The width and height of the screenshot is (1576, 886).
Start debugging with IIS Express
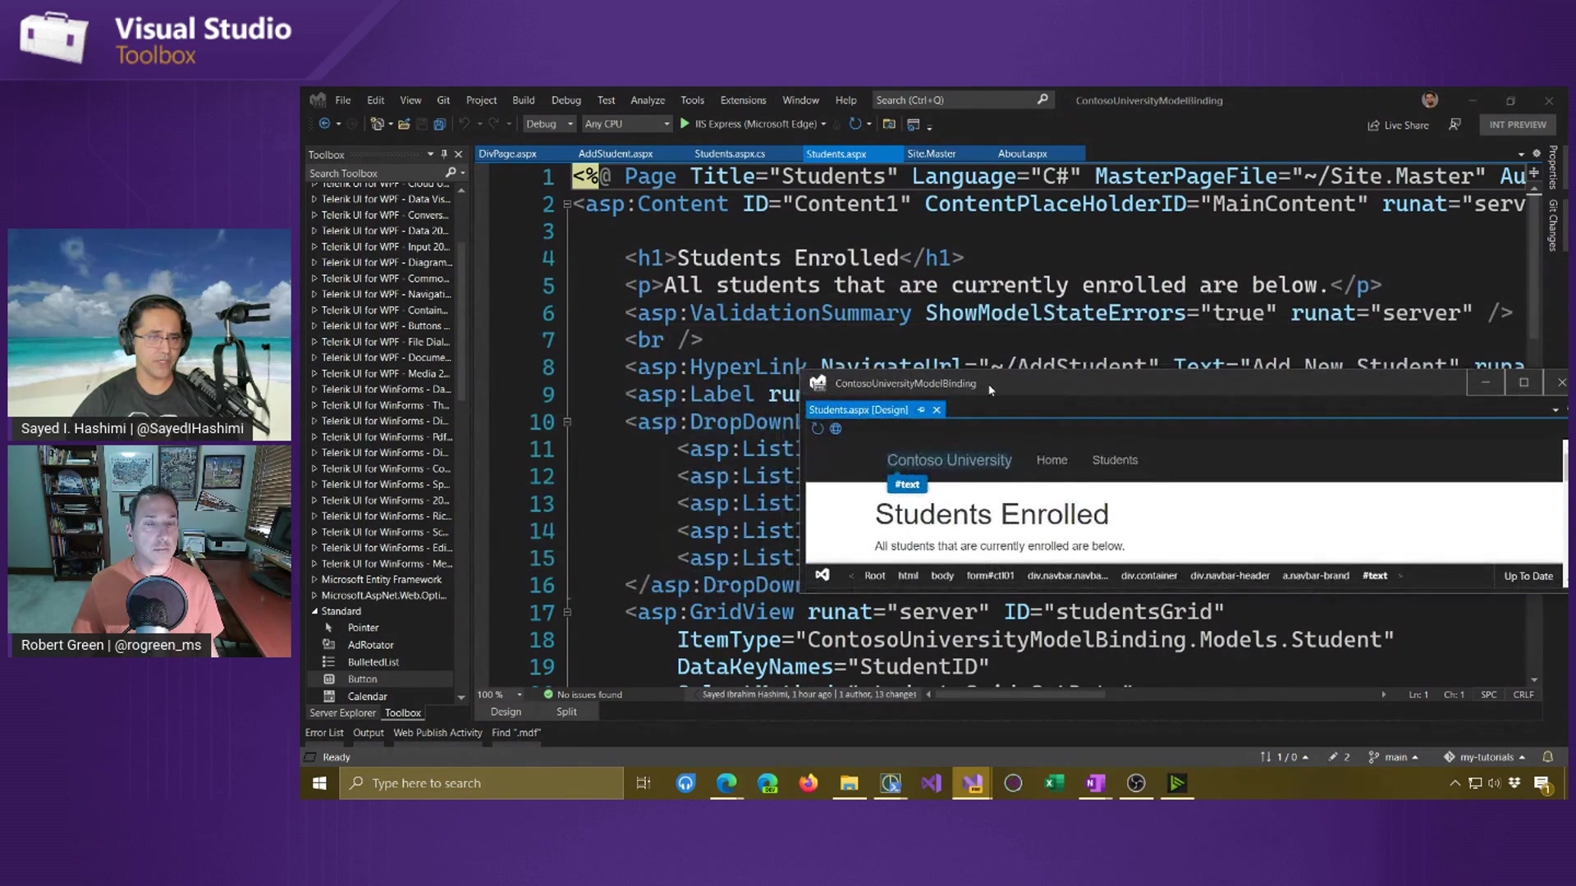point(684,124)
